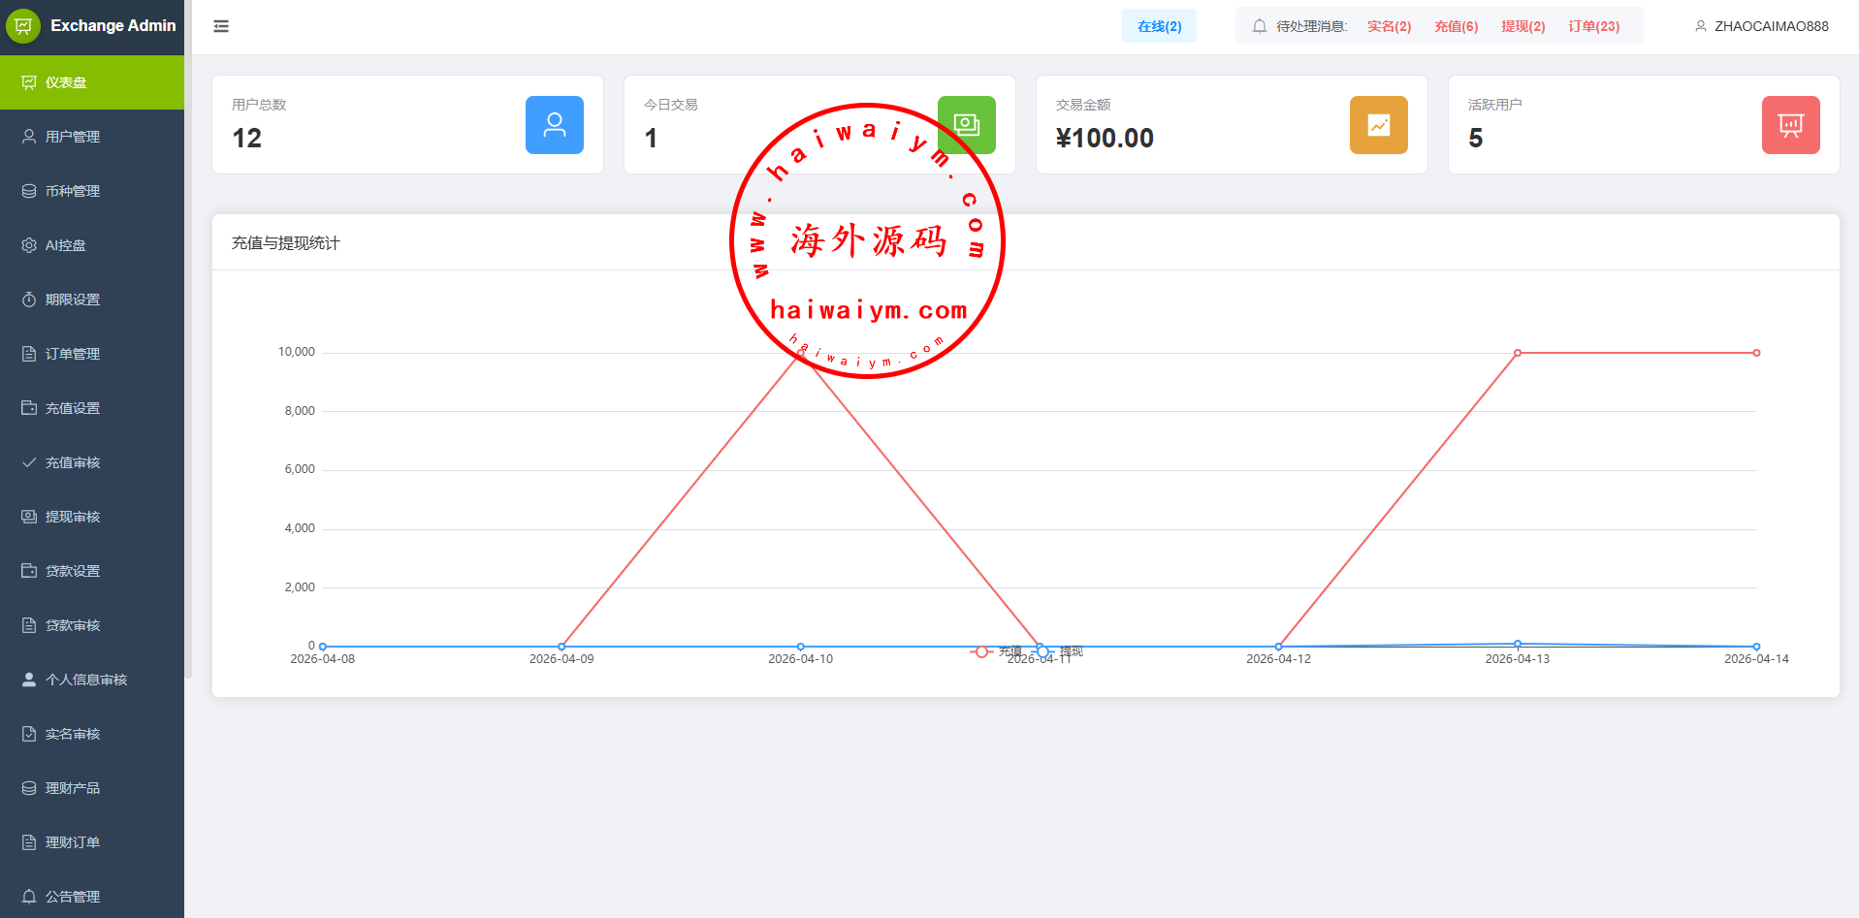Image resolution: width=1859 pixels, height=918 pixels.
Task: Open 币种管理 in the sidebar
Action: [x=73, y=191]
